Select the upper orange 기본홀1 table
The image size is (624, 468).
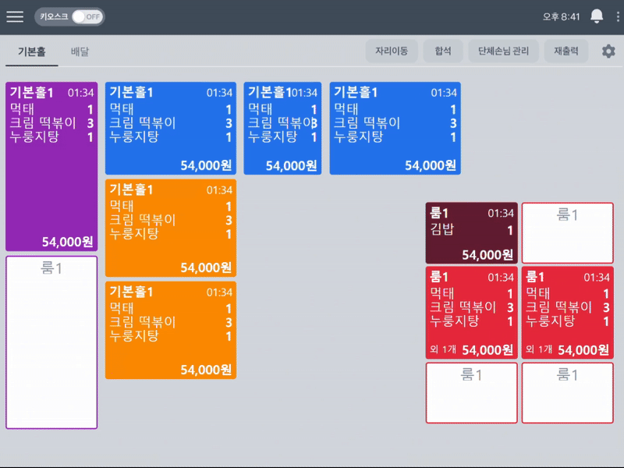(x=170, y=228)
